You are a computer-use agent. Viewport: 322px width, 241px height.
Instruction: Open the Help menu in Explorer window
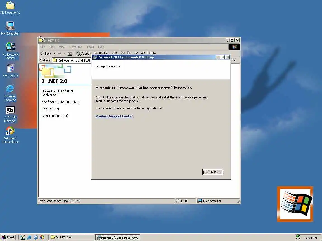tap(101, 47)
